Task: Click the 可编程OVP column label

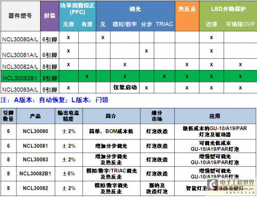Action: coord(241,24)
